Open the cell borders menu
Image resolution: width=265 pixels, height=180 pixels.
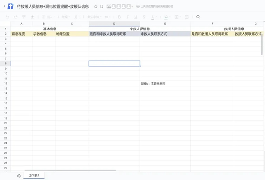tap(177, 17)
